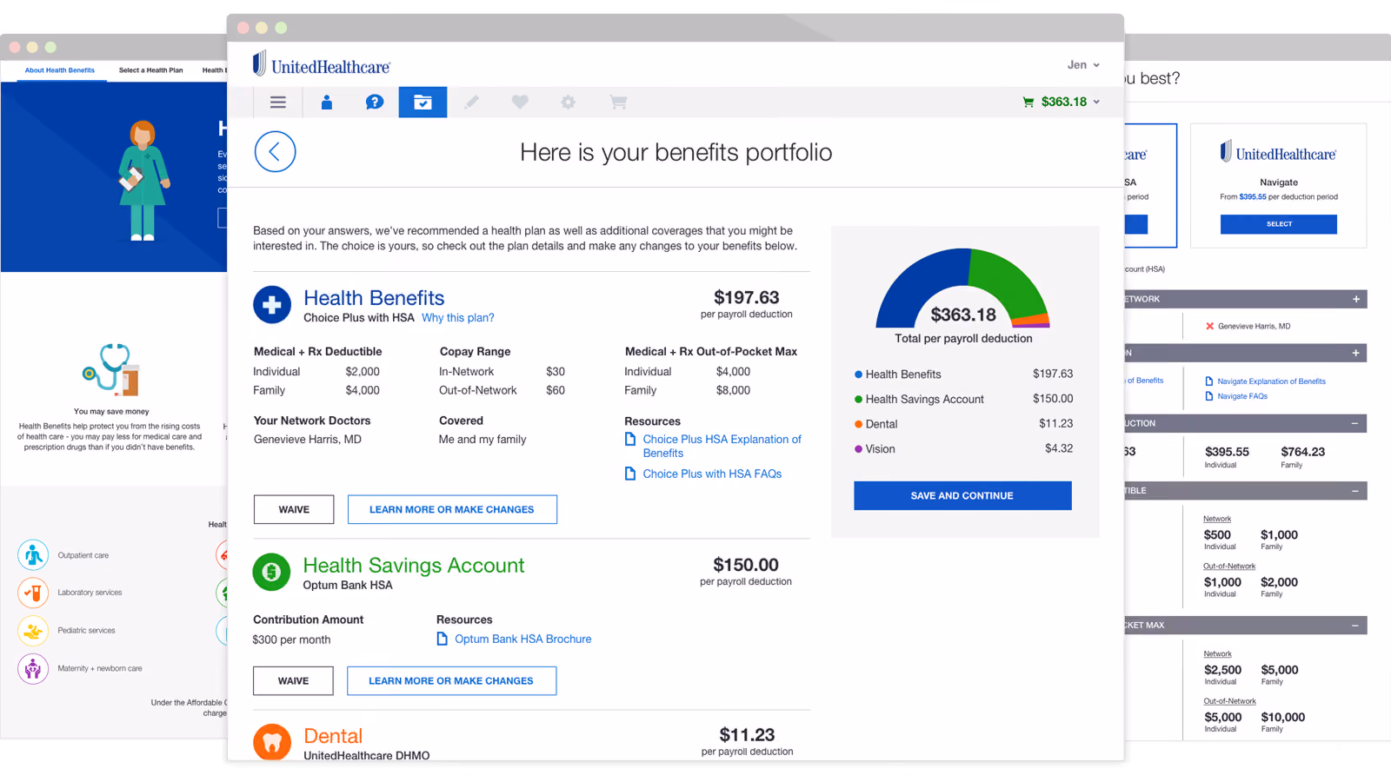Click SELECT on the Navigate plan card
The height and width of the screenshot is (782, 1391).
[1279, 224]
